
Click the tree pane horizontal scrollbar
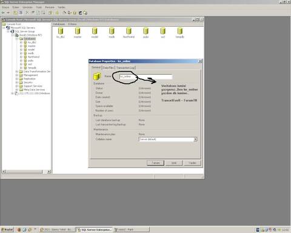(26, 172)
